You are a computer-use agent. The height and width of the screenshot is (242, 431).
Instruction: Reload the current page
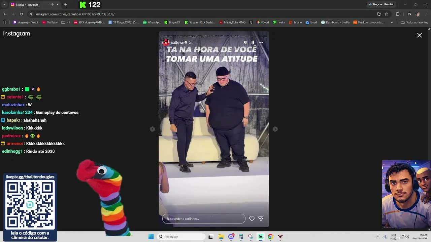click(x=21, y=14)
